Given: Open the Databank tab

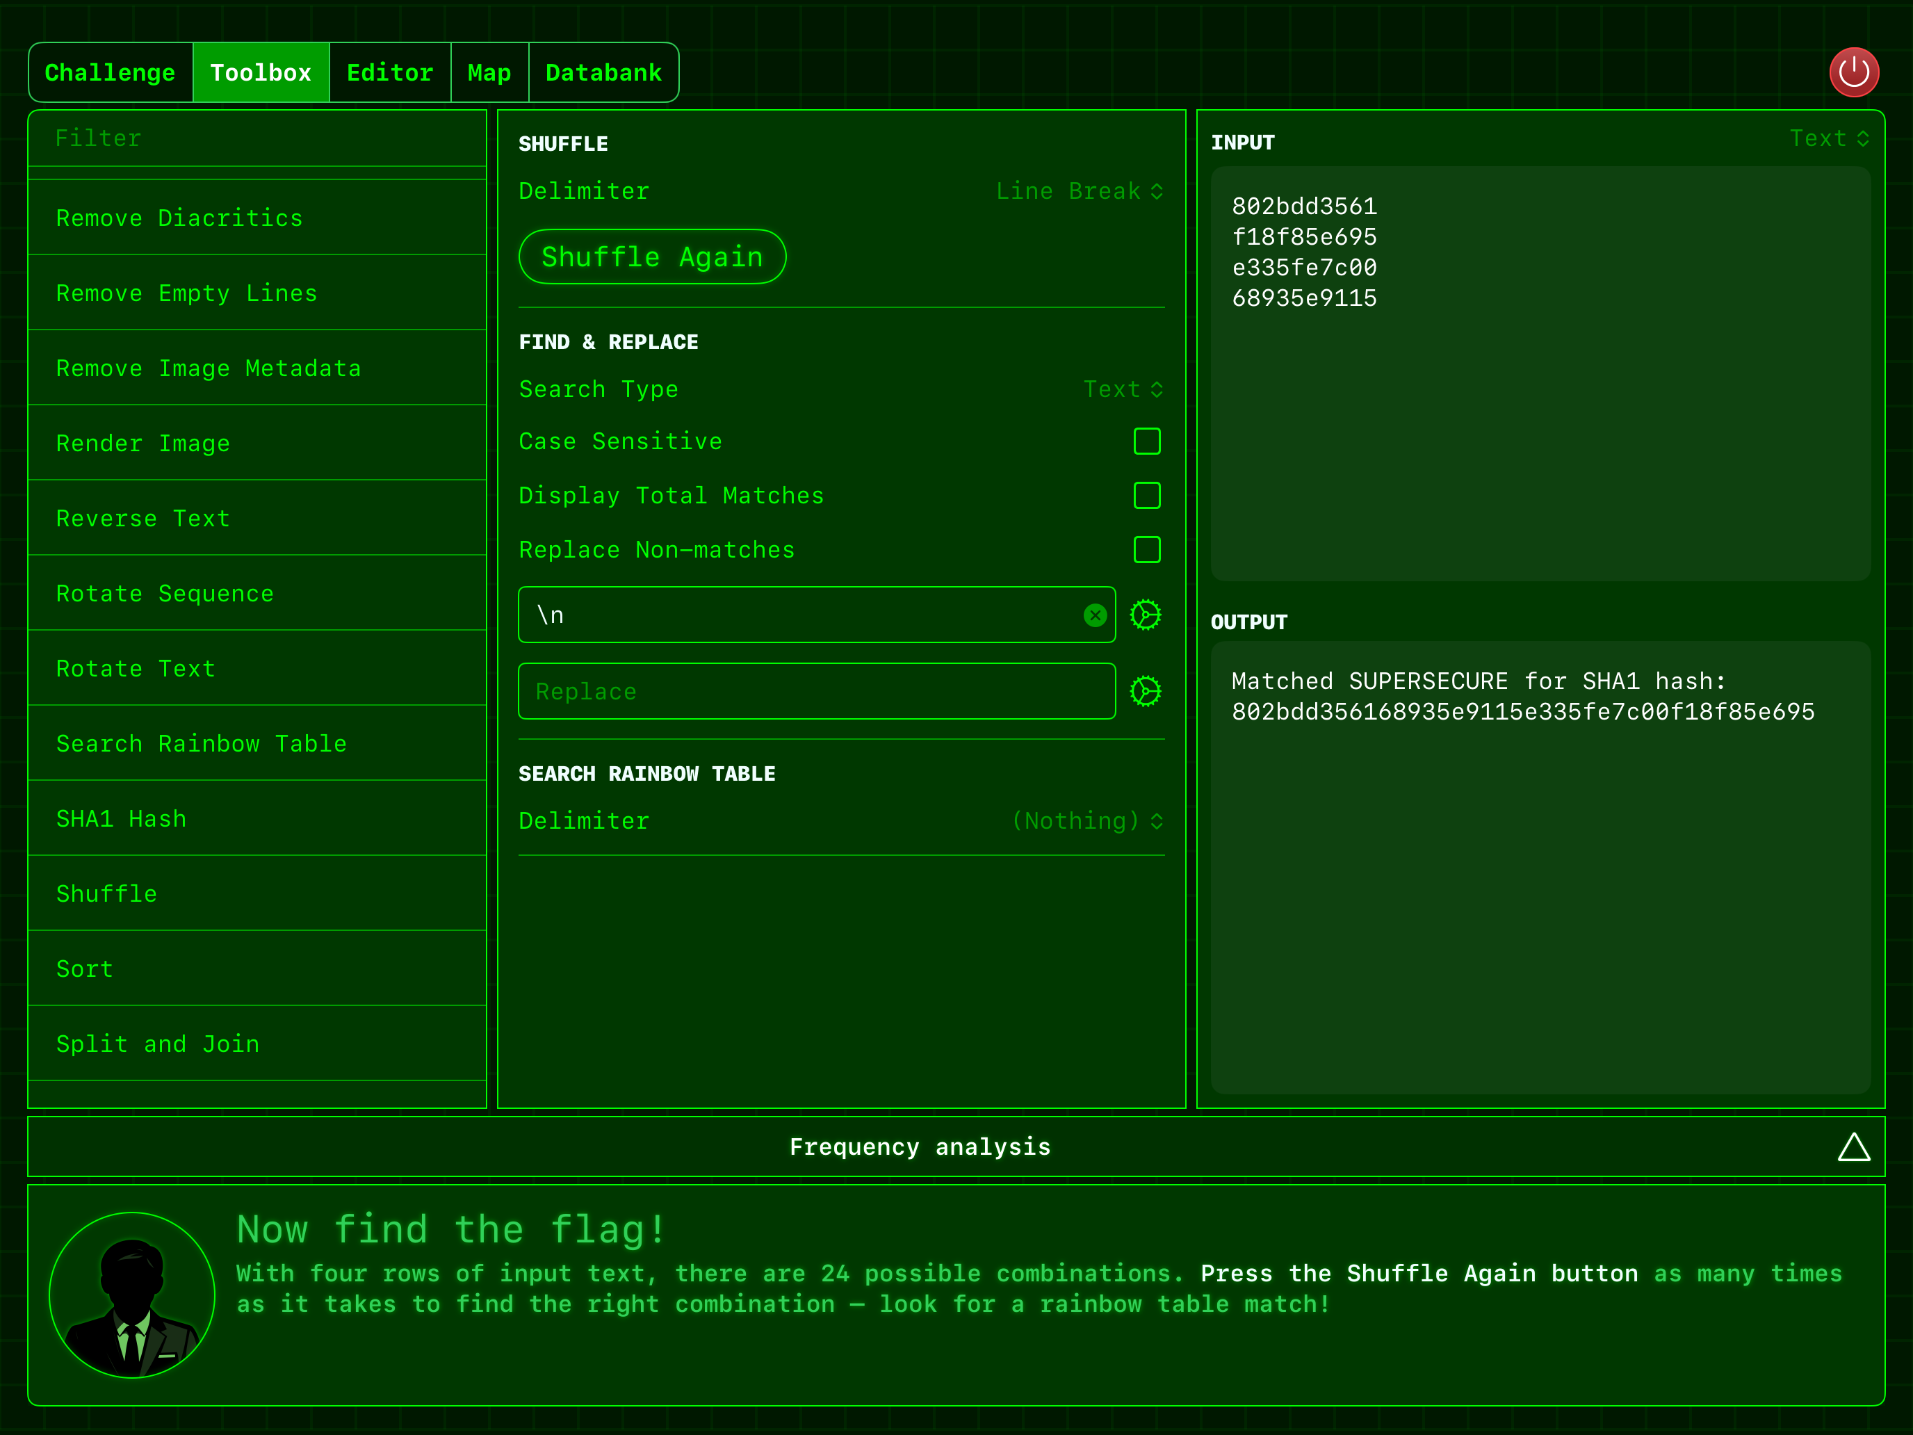Looking at the screenshot, I should click(x=603, y=72).
